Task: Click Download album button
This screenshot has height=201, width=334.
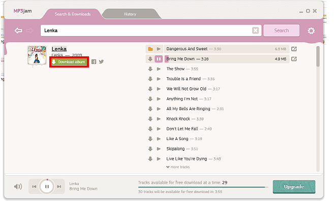Action: point(69,62)
